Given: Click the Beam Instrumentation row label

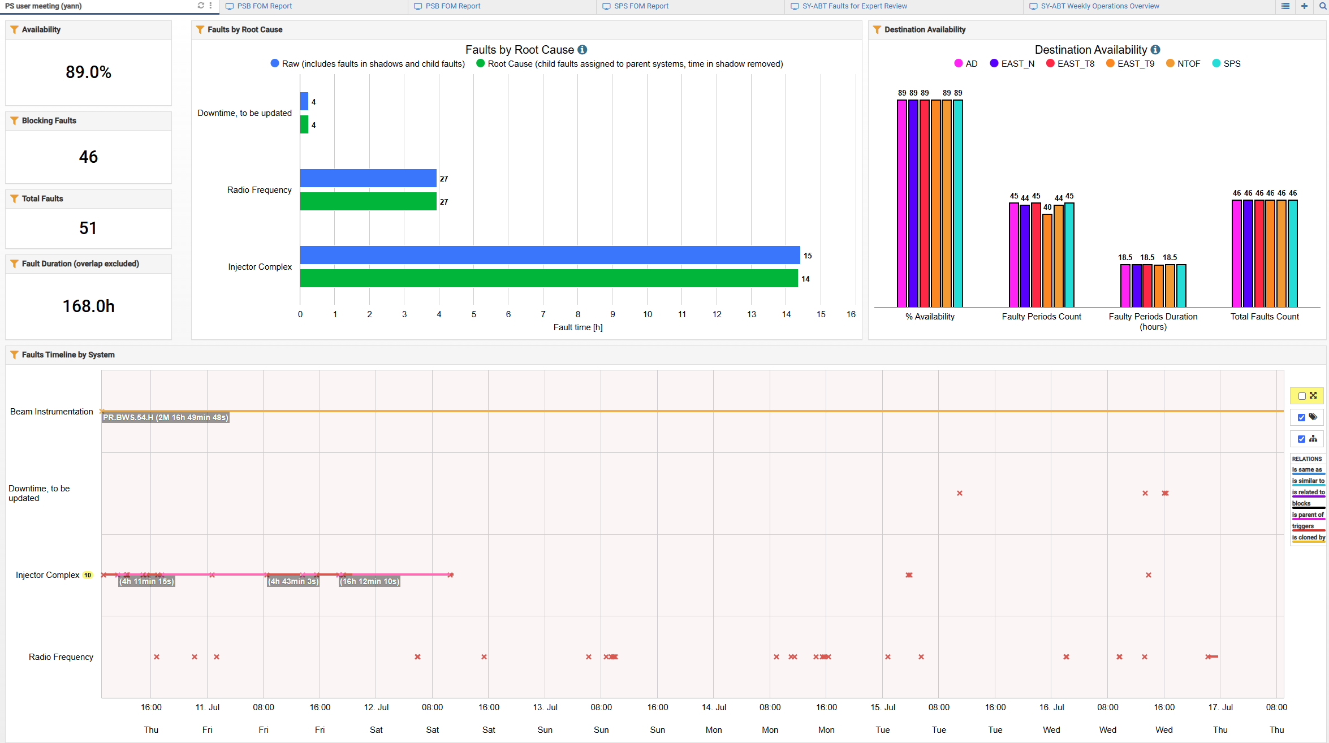Looking at the screenshot, I should coord(51,412).
